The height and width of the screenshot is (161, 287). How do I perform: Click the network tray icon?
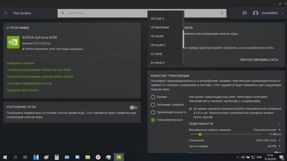tap(253, 157)
